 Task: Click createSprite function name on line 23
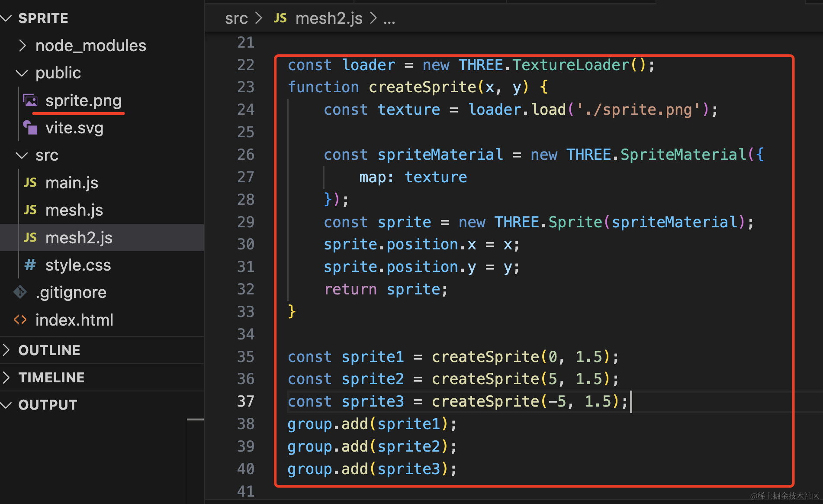pos(422,87)
